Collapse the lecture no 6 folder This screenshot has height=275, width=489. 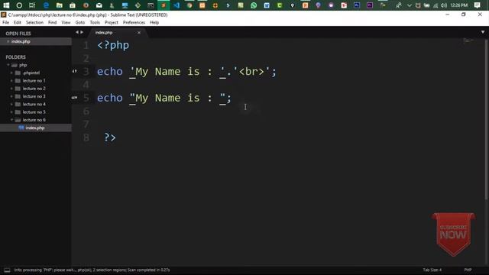point(11,120)
